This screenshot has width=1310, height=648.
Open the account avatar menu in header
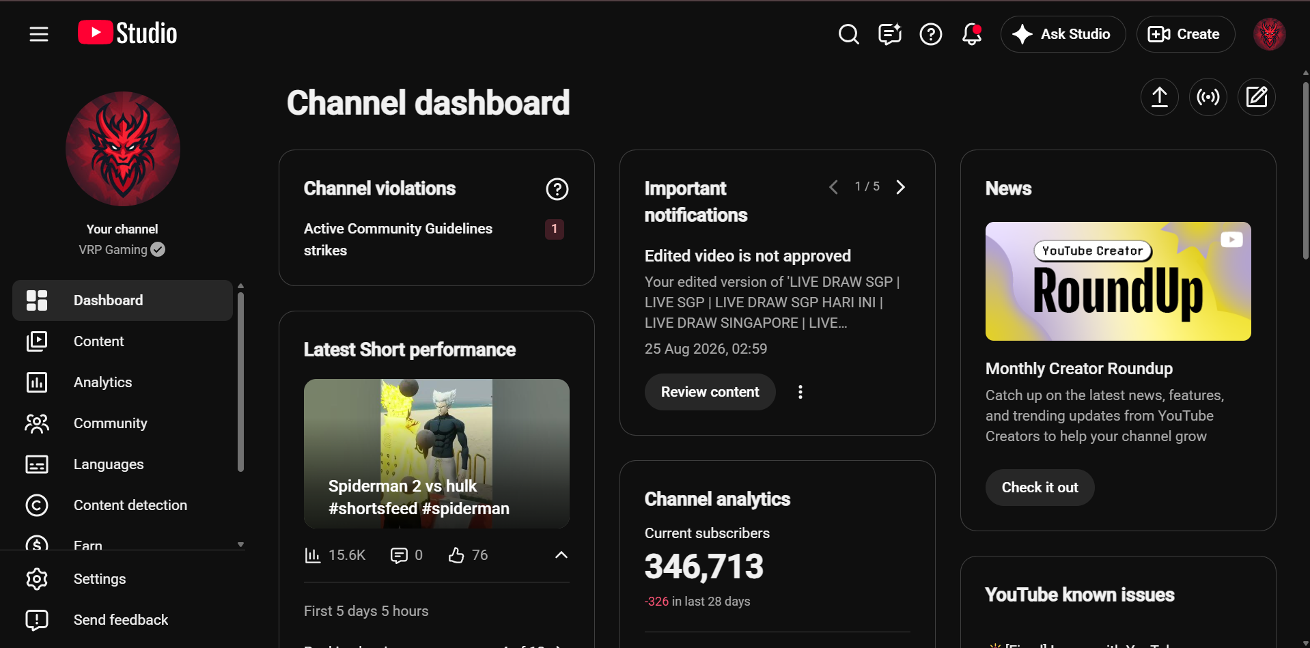coord(1270,34)
